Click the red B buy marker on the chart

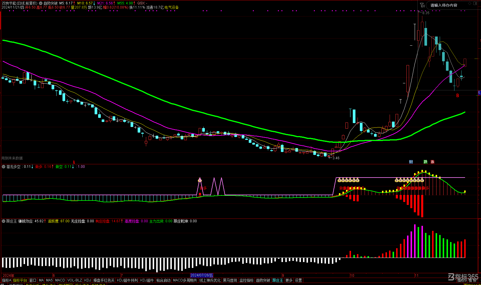click(x=457, y=95)
